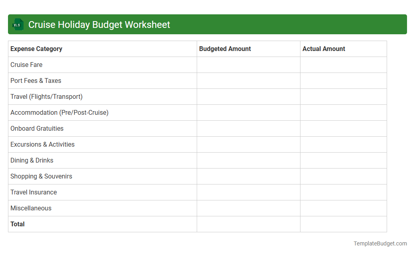Click the Shopping & Souvenirs label
Screen dimensions: 415x255
pyautogui.click(x=41, y=176)
